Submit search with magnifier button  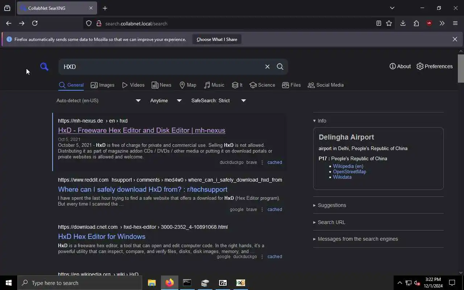280,67
